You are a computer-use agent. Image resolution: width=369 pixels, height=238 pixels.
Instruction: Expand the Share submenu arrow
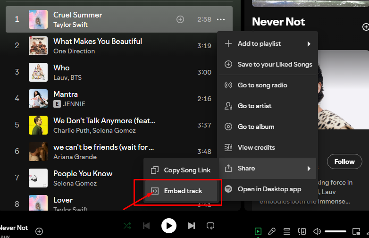tap(309, 168)
